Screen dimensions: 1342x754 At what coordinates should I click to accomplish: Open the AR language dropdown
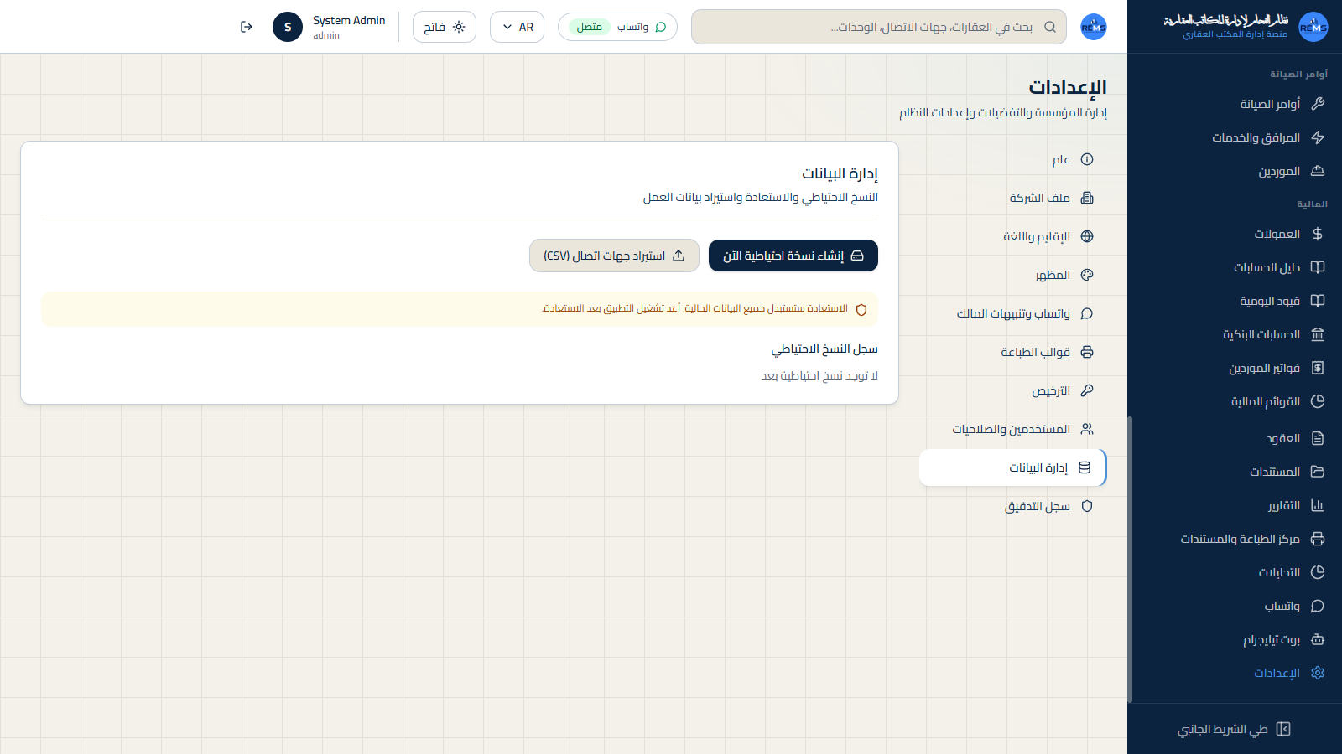[x=517, y=27]
